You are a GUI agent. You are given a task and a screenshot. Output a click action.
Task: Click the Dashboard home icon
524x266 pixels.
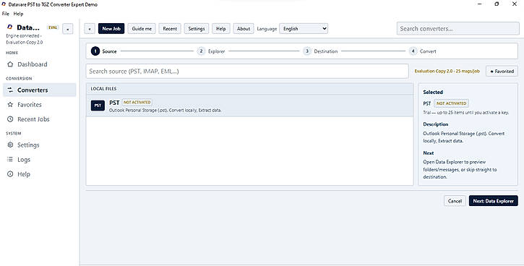10,64
